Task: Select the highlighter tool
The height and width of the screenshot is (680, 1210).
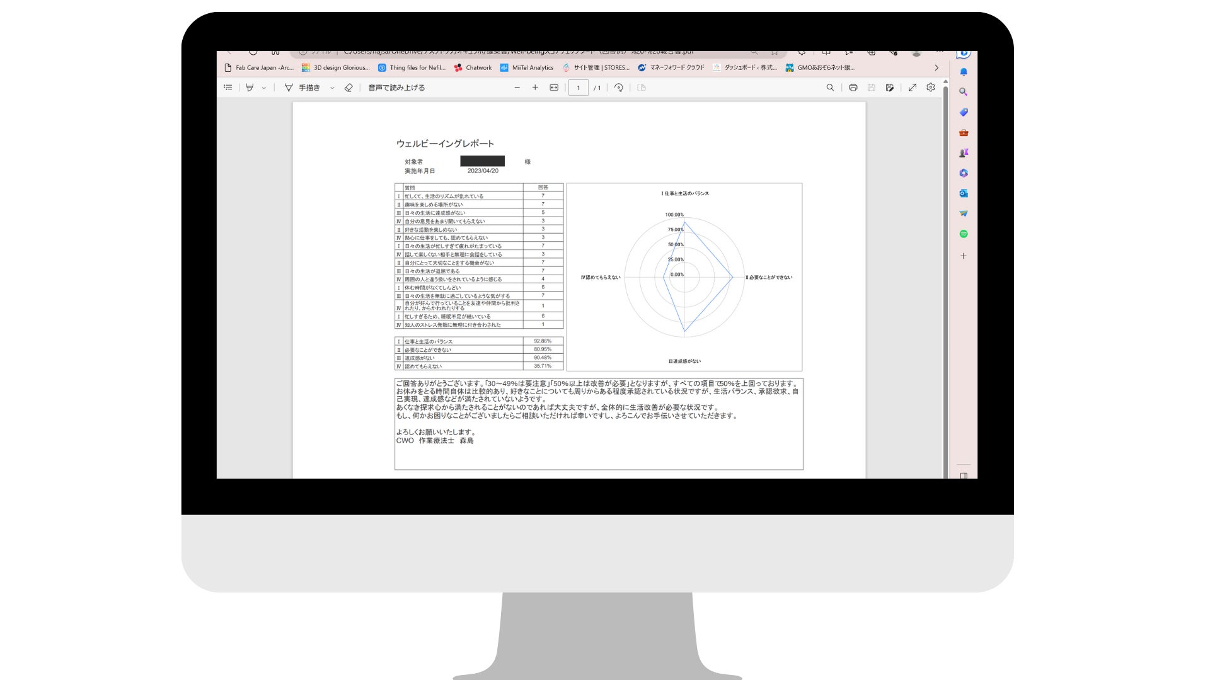Action: coord(250,88)
